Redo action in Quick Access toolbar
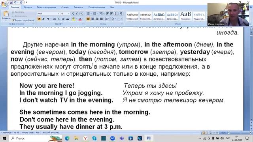253x142 pixels. 21,2
